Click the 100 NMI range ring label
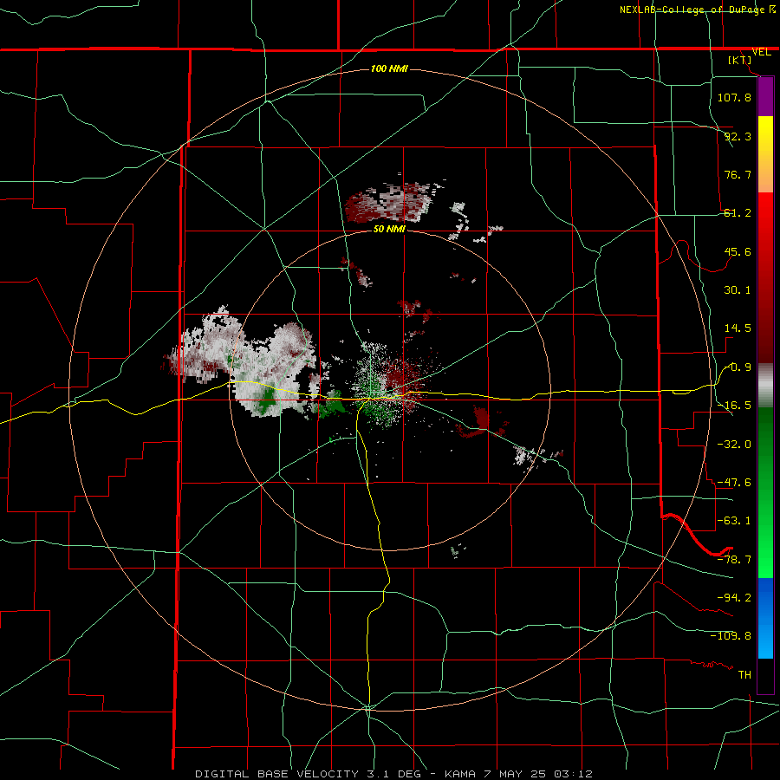The width and height of the screenshot is (780, 780). 389,68
